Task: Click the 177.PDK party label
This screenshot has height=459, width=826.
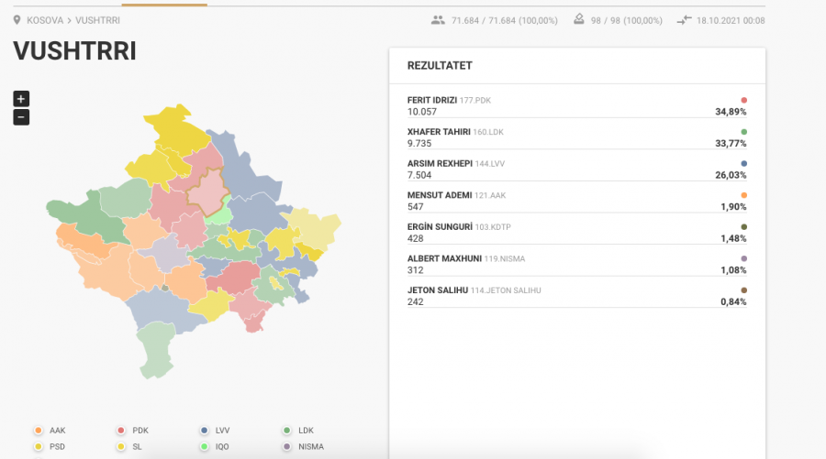Action: (475, 101)
